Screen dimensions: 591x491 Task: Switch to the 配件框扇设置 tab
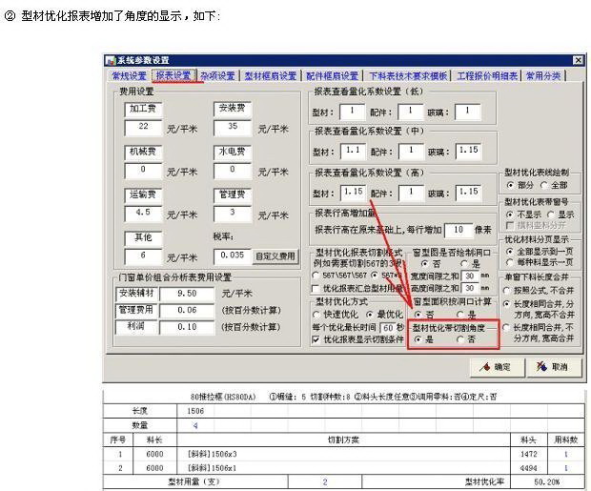click(x=332, y=76)
